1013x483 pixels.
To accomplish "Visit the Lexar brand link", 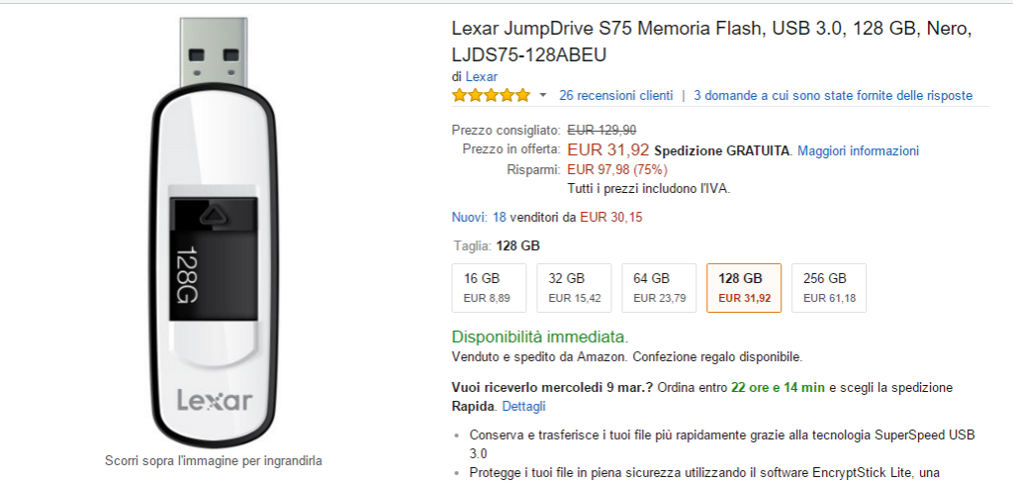I will point(481,76).
